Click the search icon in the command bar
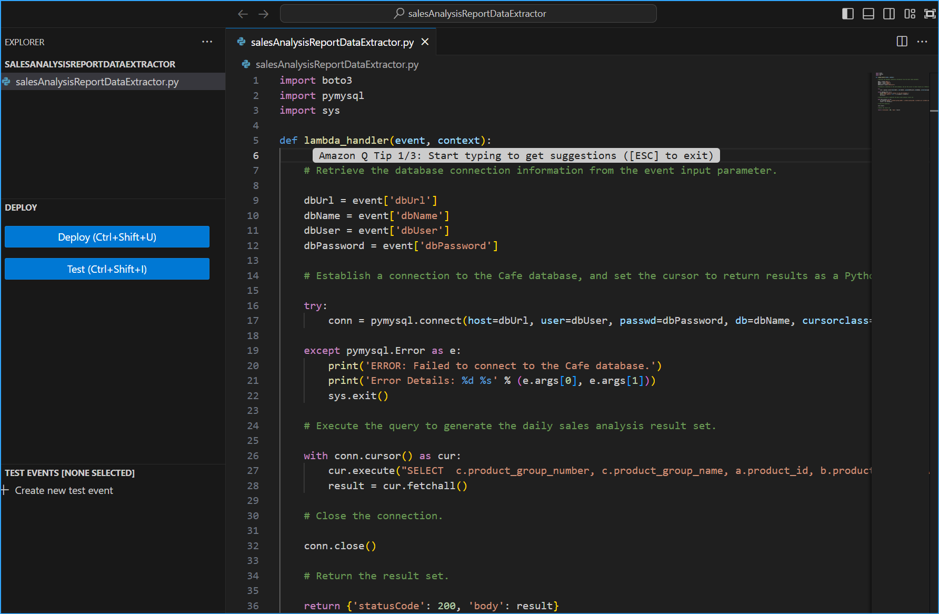 (399, 13)
